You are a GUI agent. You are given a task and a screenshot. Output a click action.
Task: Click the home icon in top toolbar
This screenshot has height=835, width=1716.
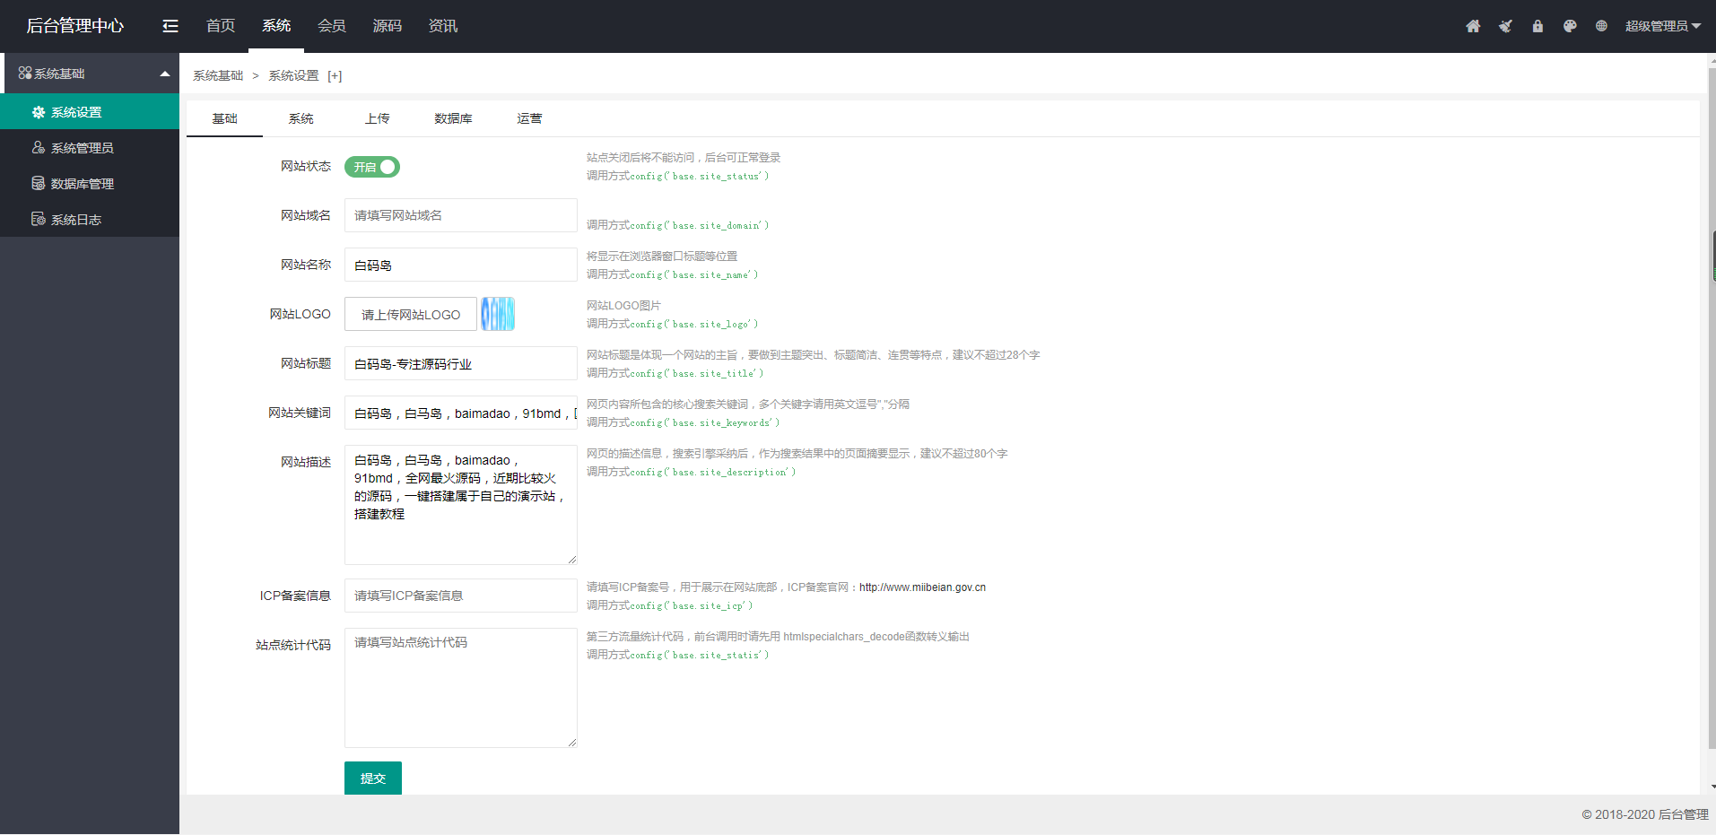1472,26
